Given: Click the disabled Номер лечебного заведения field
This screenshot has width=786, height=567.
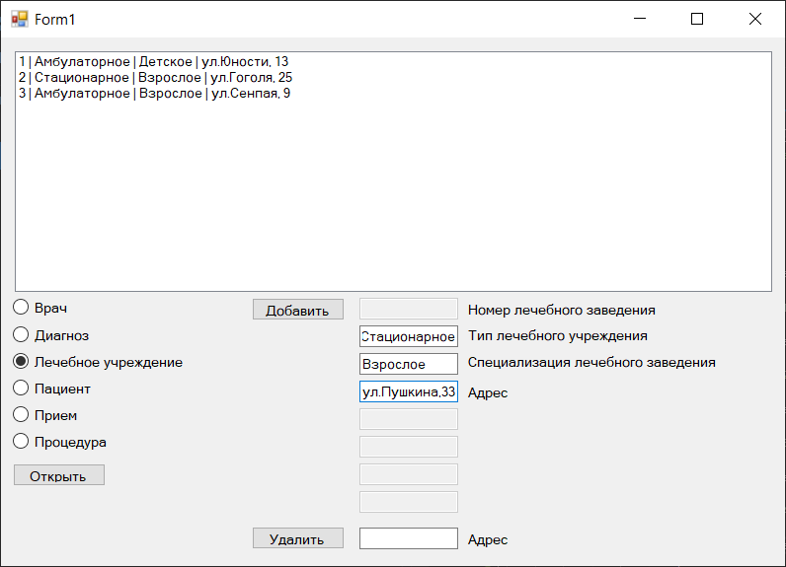Looking at the screenshot, I should point(409,309).
